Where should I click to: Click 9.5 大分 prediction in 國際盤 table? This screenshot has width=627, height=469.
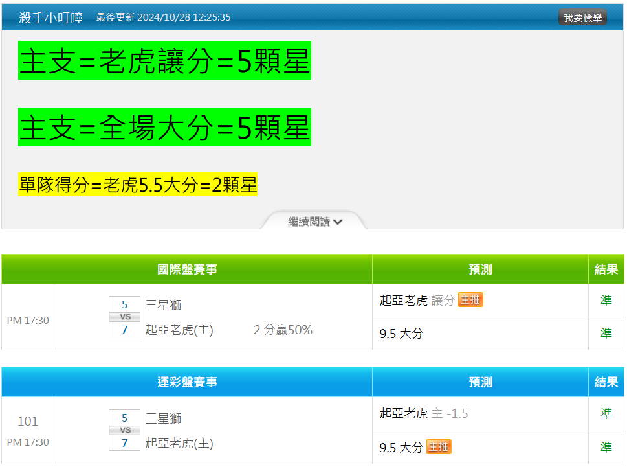point(401,334)
